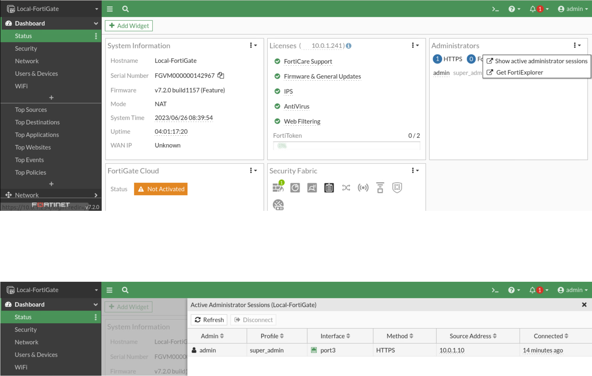
Task: Open CLI console in the upper dashboard view
Action: [x=495, y=9]
